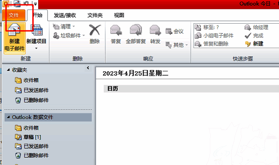Open the 其他 response dropdown
Image resolution: width=279 pixels, height=165 pixels.
(x=176, y=45)
